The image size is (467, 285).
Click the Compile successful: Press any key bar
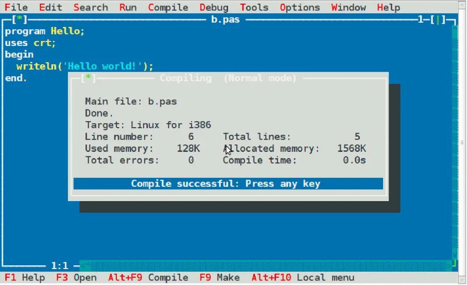pyautogui.click(x=228, y=184)
